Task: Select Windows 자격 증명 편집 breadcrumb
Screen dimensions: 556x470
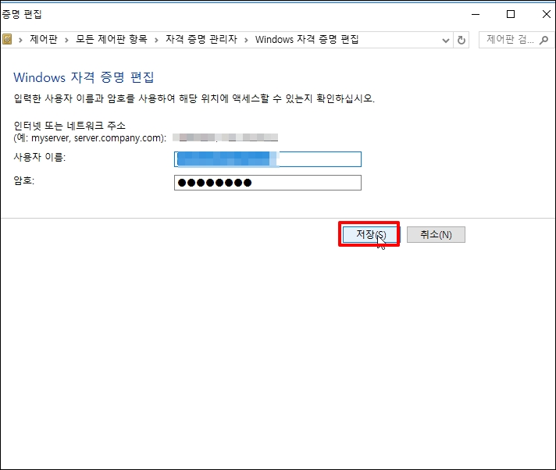Action: click(x=307, y=39)
